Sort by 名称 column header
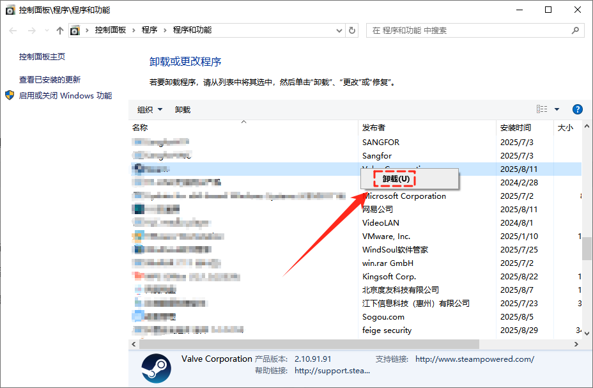 [x=243, y=127]
